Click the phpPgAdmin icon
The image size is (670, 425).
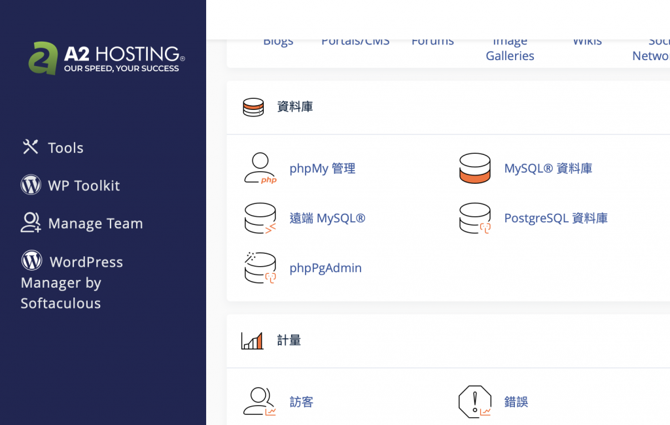click(x=260, y=268)
